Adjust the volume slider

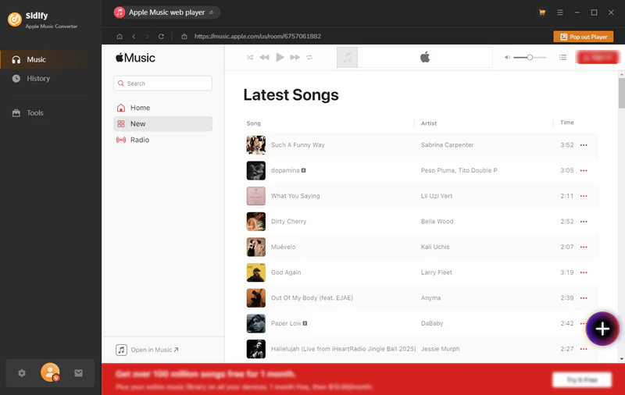pyautogui.click(x=530, y=57)
